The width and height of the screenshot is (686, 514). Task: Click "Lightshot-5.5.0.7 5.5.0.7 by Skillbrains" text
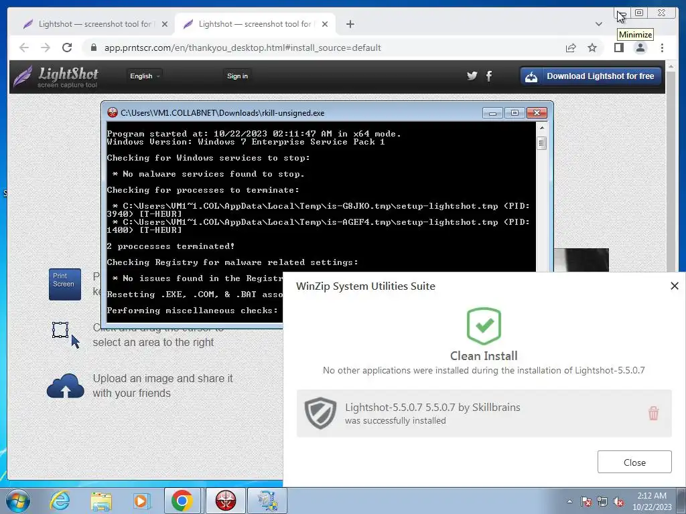(432, 408)
